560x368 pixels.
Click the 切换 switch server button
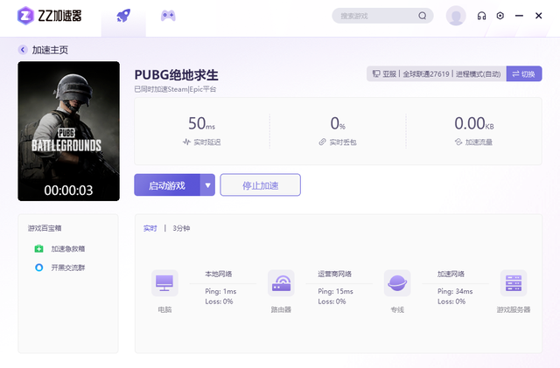(524, 74)
